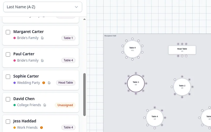
Task: Click the Work Friends group label
Action: pos(27,128)
